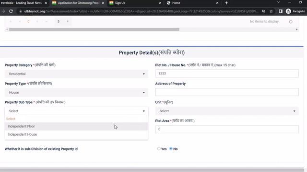Choose Independent Floor from the list
This screenshot has width=307, height=172.
tap(76, 126)
